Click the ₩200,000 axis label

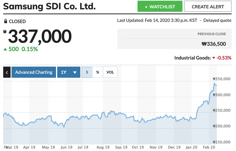222,126
